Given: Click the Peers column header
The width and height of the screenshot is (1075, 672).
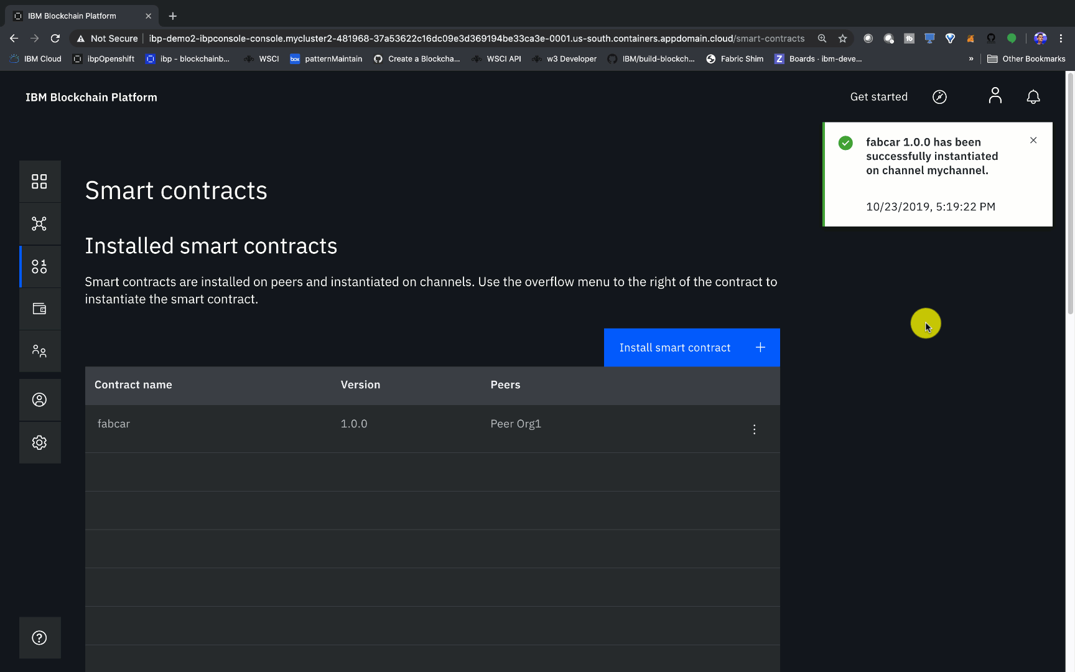Looking at the screenshot, I should tap(505, 385).
